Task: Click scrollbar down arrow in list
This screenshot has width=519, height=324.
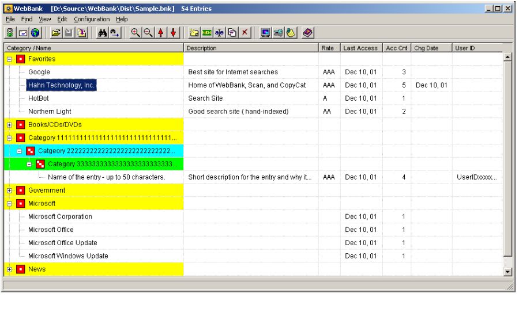Action: [x=507, y=272]
